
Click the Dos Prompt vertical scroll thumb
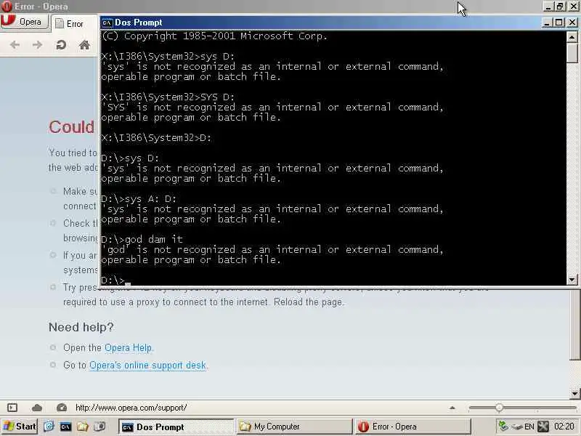coord(572,52)
